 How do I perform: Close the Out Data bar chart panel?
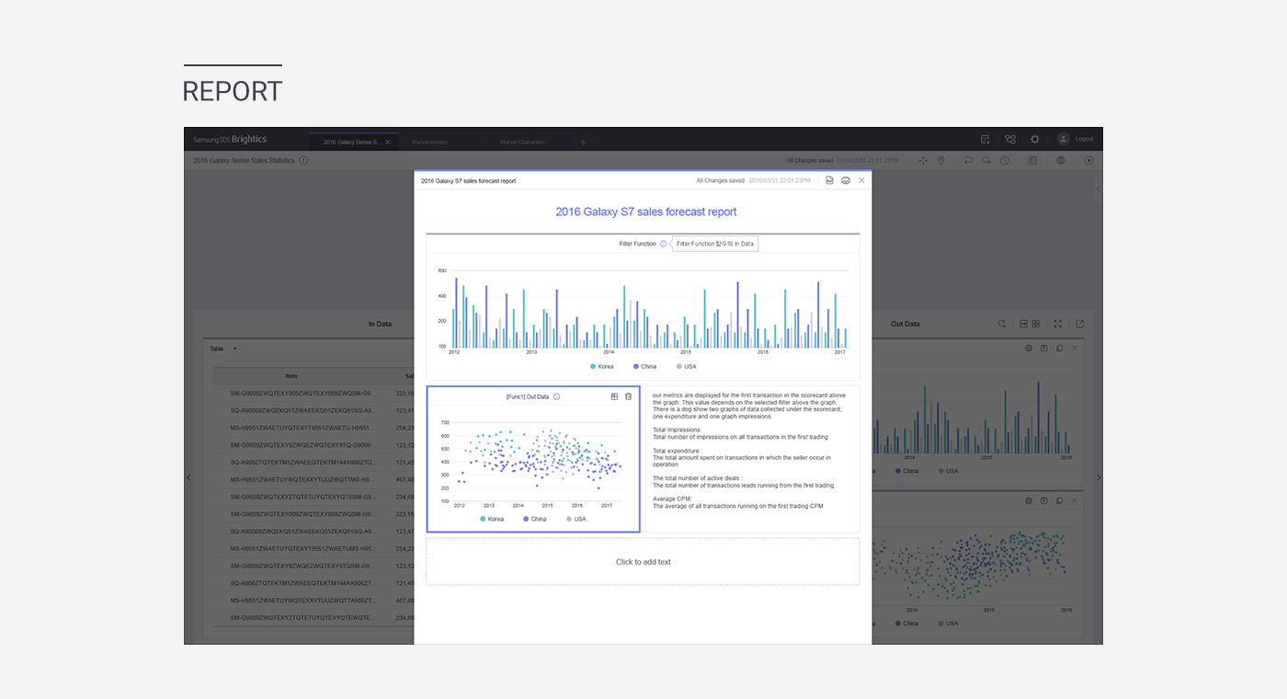click(1075, 349)
